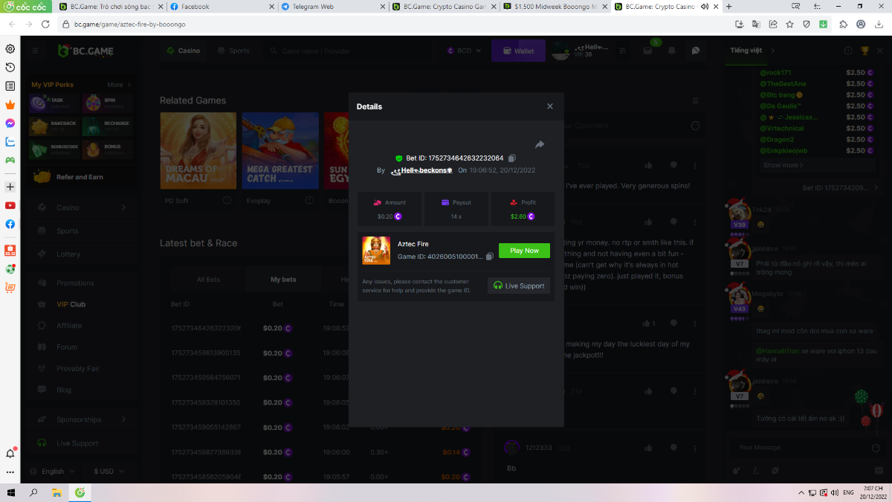Select the Aztec Fire game thumbnail
892x502 pixels.
(x=376, y=251)
